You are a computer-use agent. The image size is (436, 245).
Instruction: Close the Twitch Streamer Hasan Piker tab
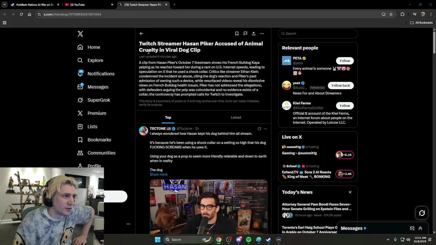pyautogui.click(x=166, y=5)
